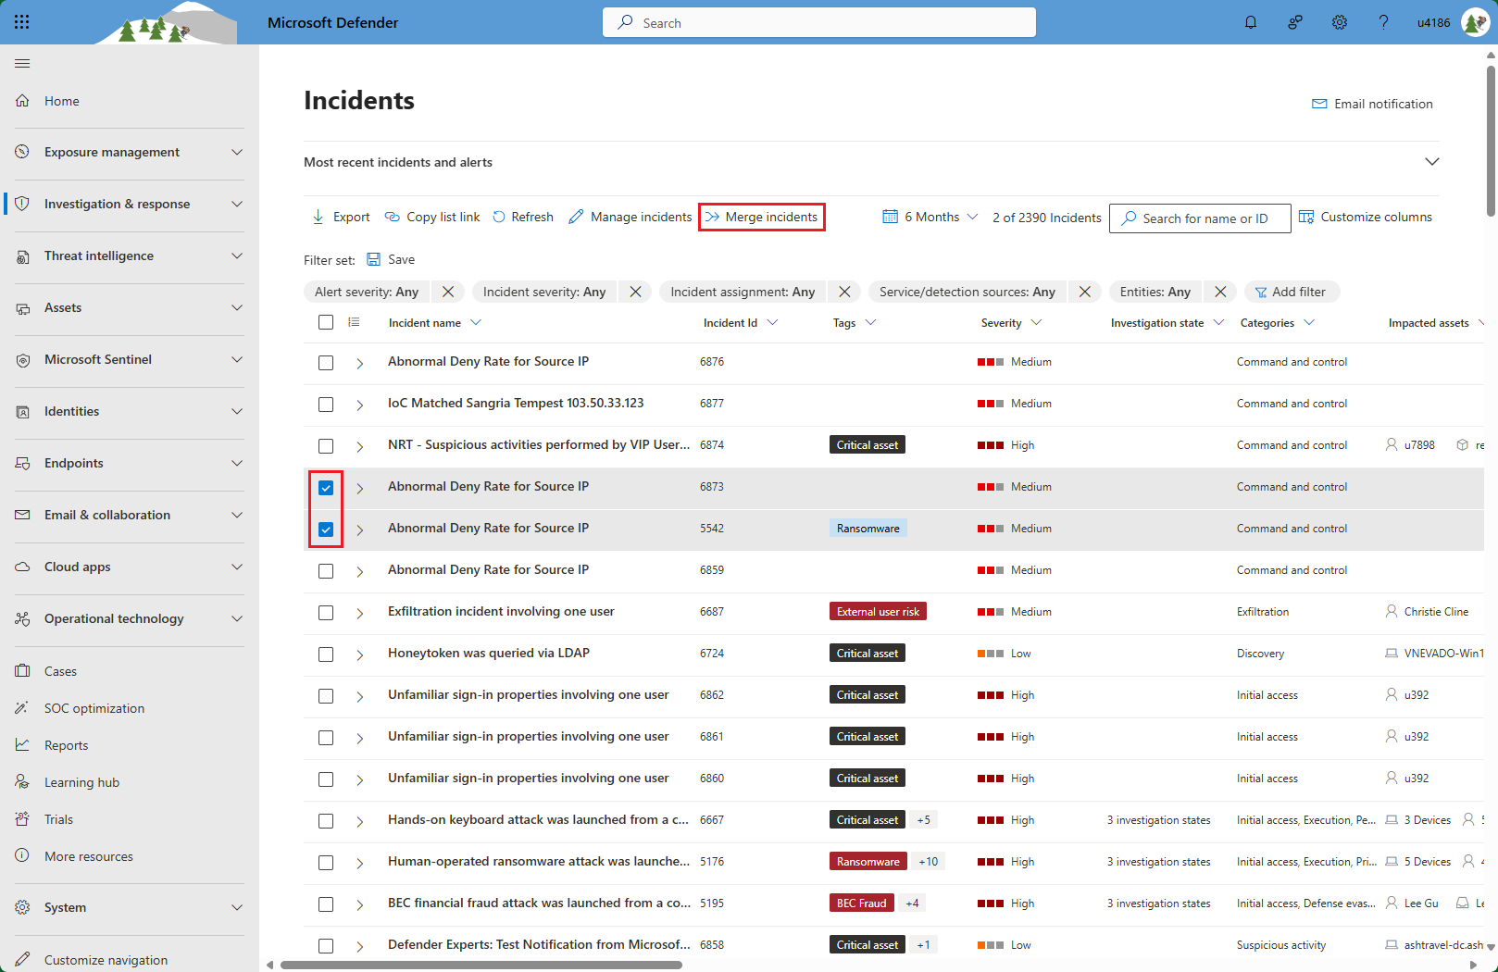Expand row chevron for Human-operated ransomware incident

(360, 863)
